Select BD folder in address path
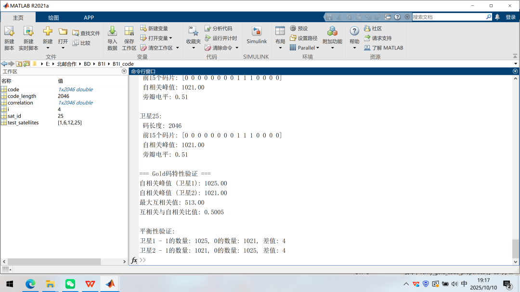Screen dimensions: 520x292 click(87, 64)
